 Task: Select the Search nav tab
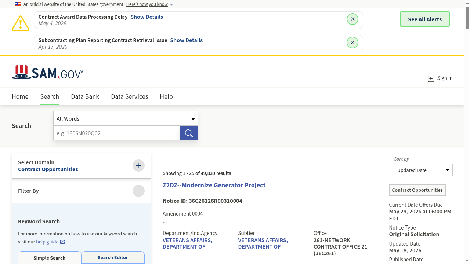[x=50, y=96]
